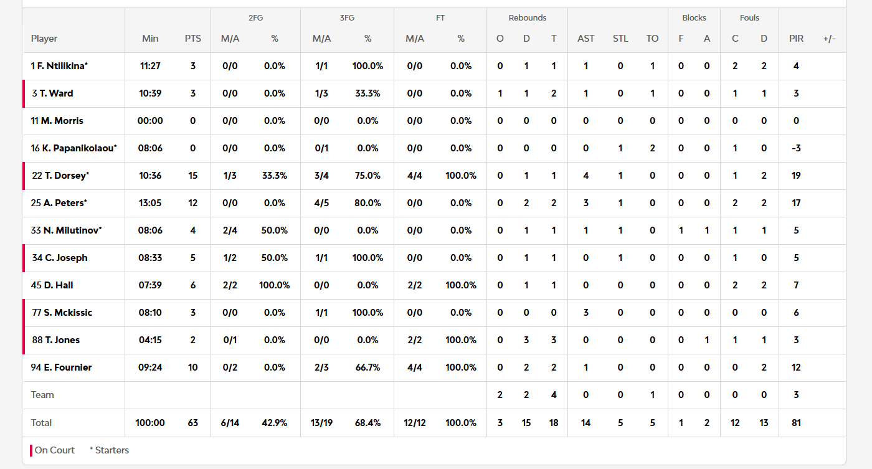Select E. Fournier player name

pyautogui.click(x=67, y=367)
